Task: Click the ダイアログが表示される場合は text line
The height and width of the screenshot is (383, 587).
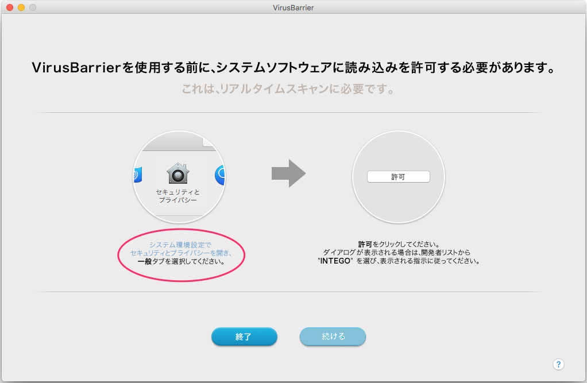Action: click(x=397, y=253)
